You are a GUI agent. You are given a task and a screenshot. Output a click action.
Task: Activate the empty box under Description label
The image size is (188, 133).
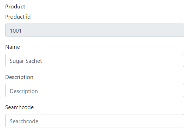coord(95,91)
